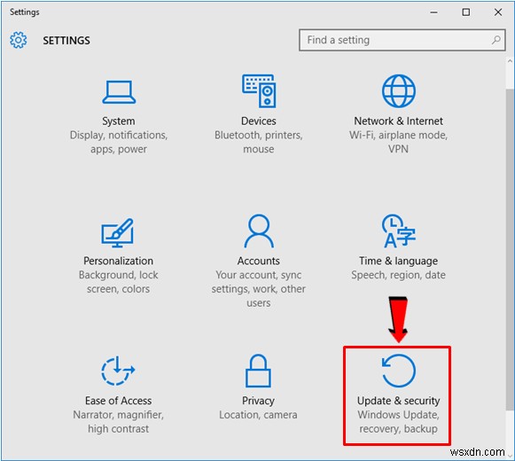Click 'Wi-Fi, airplane mode, VPN' description
The width and height of the screenshot is (515, 461).
398,142
